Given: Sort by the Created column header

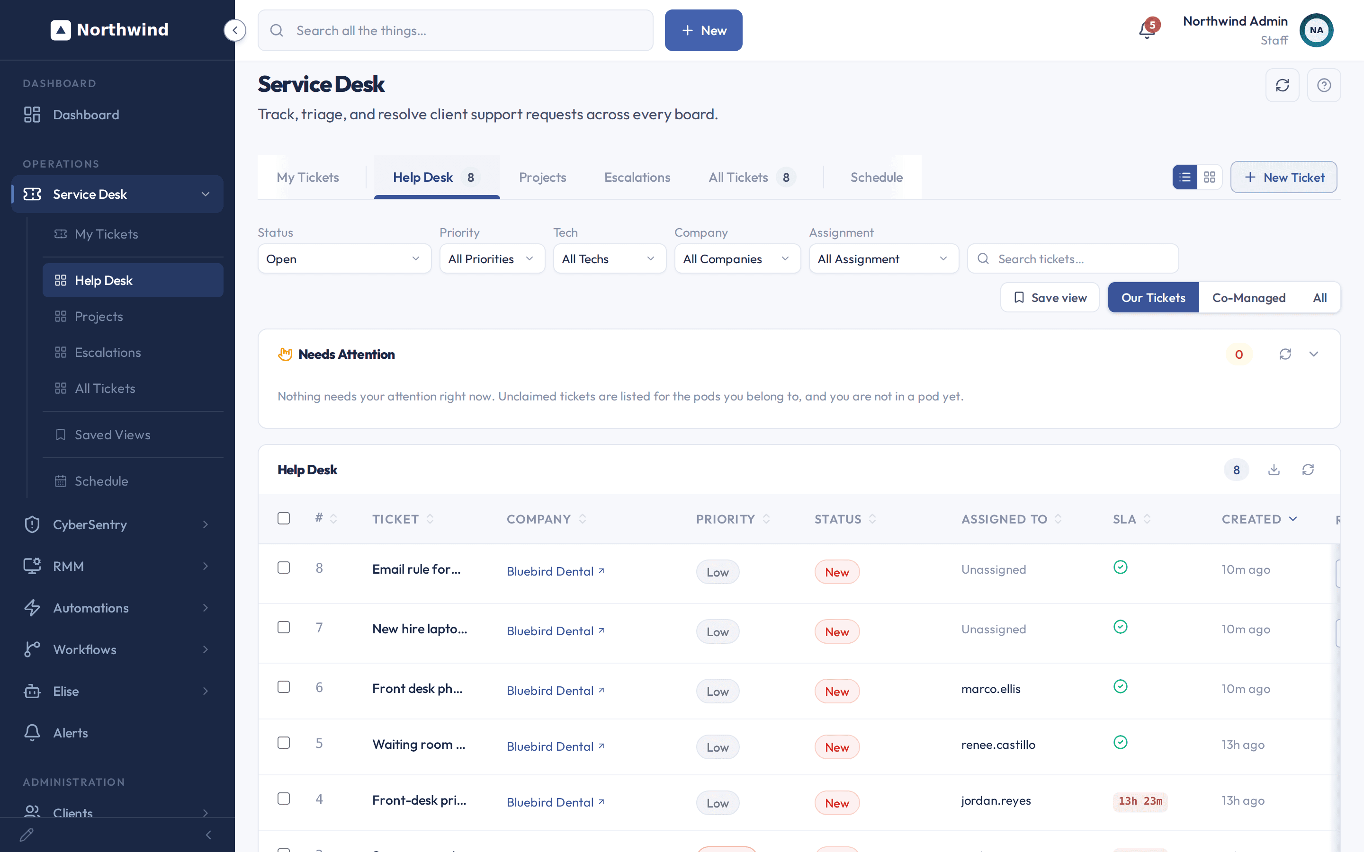Looking at the screenshot, I should [x=1259, y=519].
